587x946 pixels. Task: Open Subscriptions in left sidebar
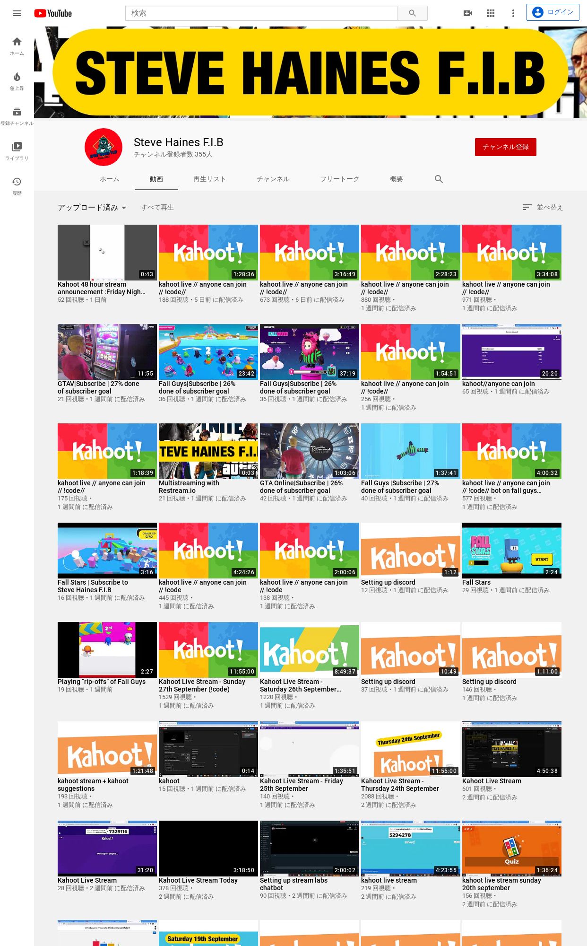pos(17,116)
